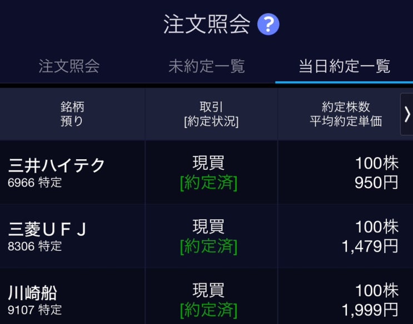Click 約定済 status for 川崎船
Viewport: 413px width, 324px height.
tap(208, 310)
